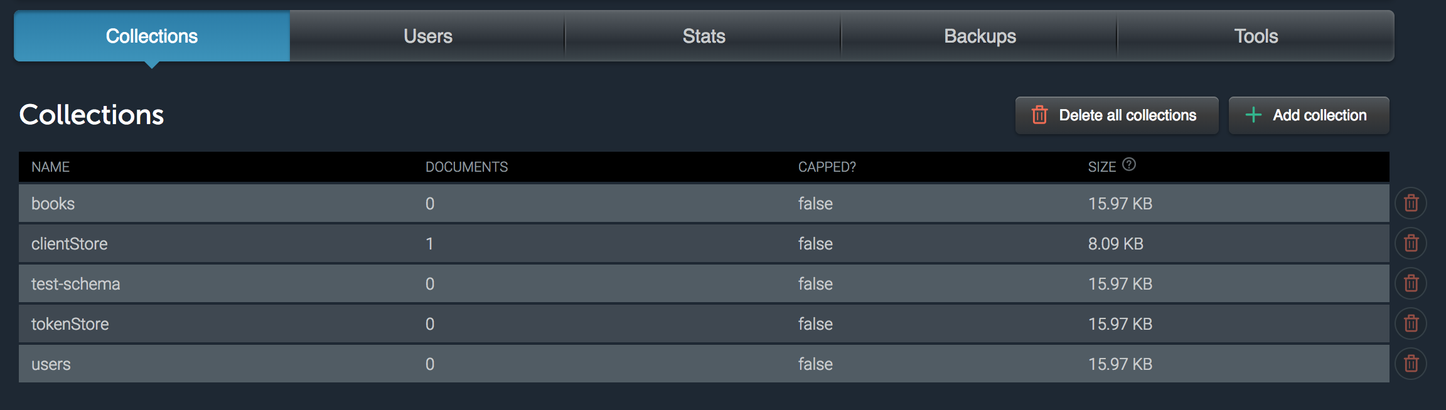Click the Add collection button
The height and width of the screenshot is (410, 1446).
[1309, 115]
